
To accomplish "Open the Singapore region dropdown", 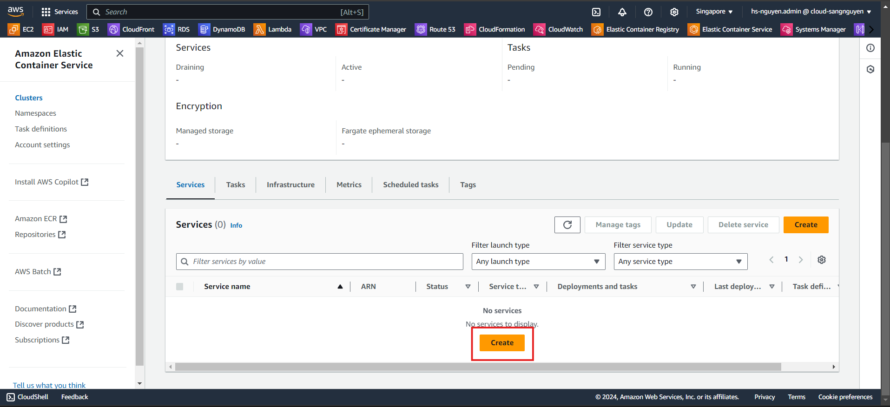I will 714,12.
